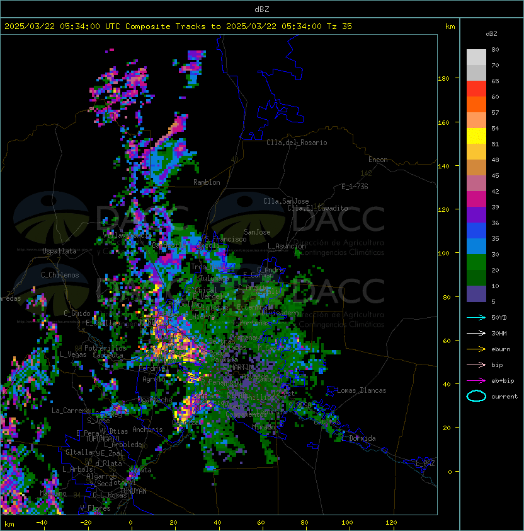The width and height of the screenshot is (524, 531).
Task: Click the L_PAZ place label
Action: [x=425, y=464]
